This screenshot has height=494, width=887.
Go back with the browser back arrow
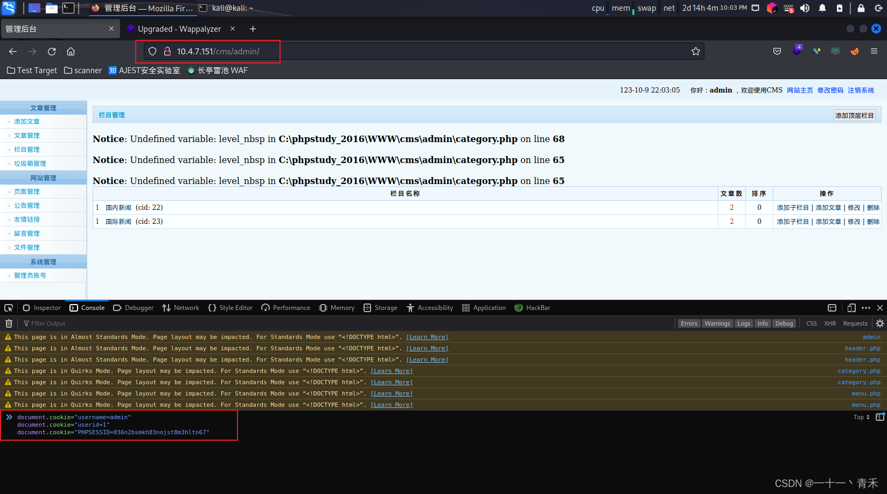(x=13, y=51)
